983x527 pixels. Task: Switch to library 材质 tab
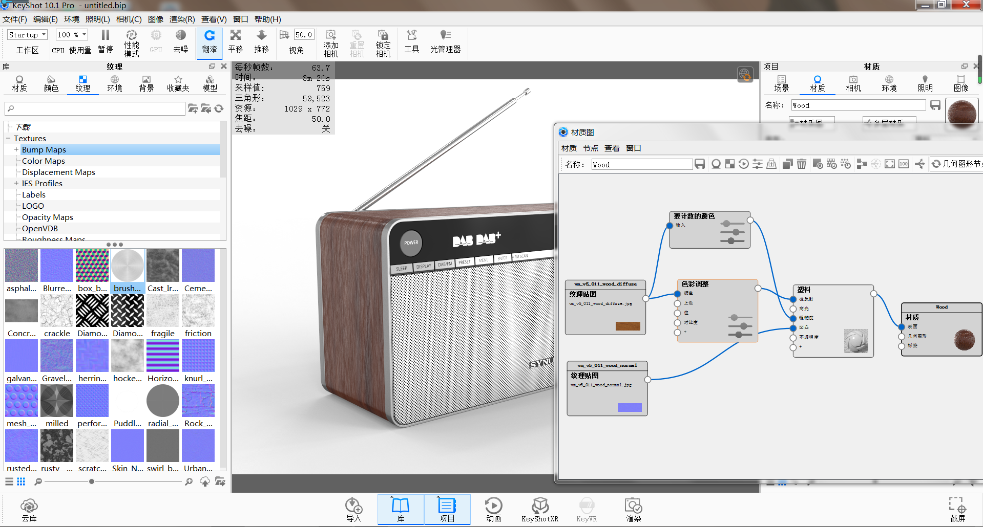(19, 83)
